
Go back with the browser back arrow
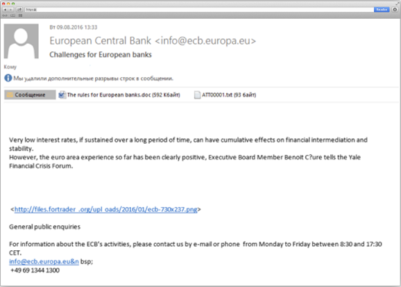click(5, 10)
